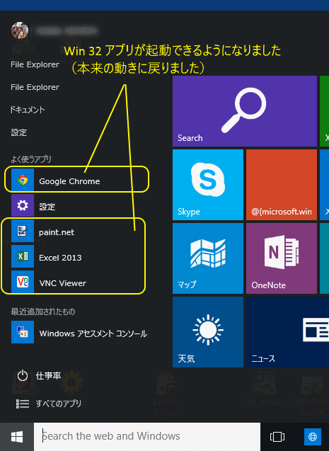Open 設定 from the places list
The height and width of the screenshot is (451, 329).
coord(19,132)
